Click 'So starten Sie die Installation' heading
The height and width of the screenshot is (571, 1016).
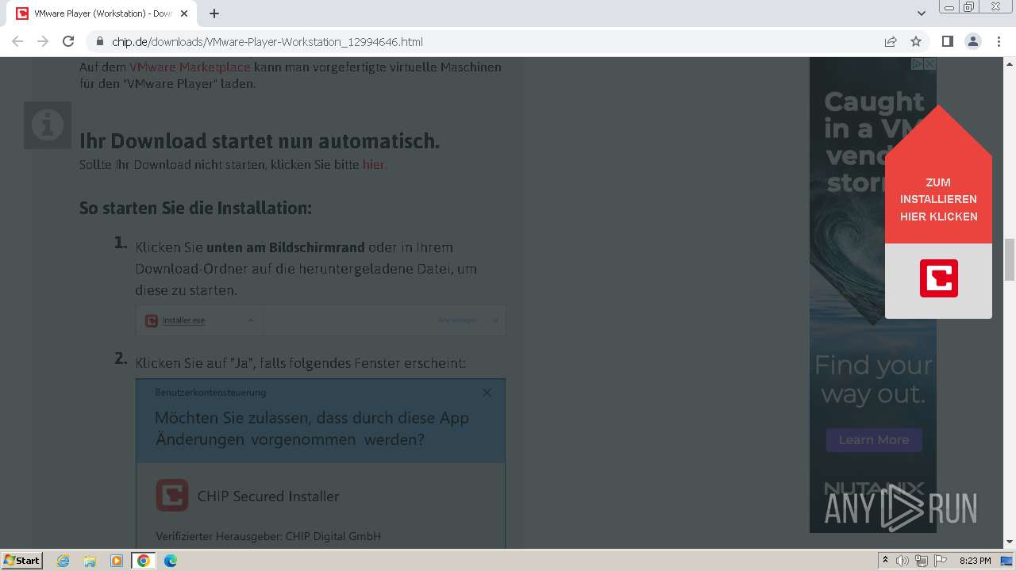(x=195, y=208)
